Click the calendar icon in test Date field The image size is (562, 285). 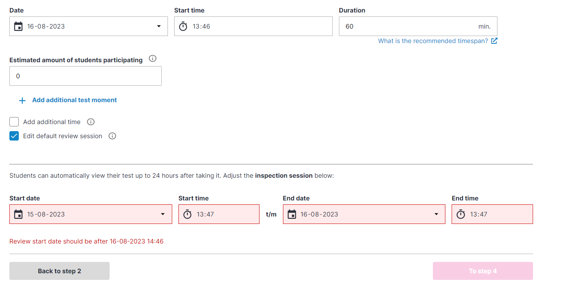pyautogui.click(x=18, y=26)
